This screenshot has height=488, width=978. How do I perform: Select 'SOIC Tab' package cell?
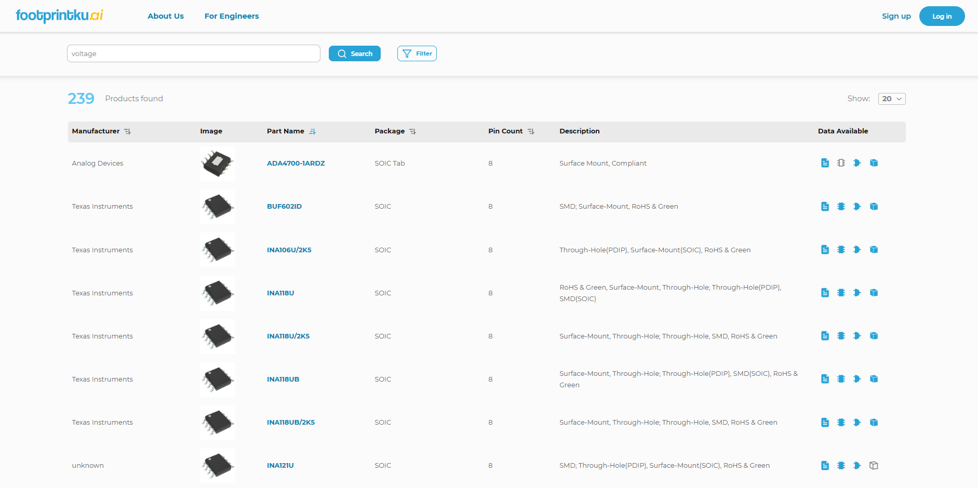point(390,163)
